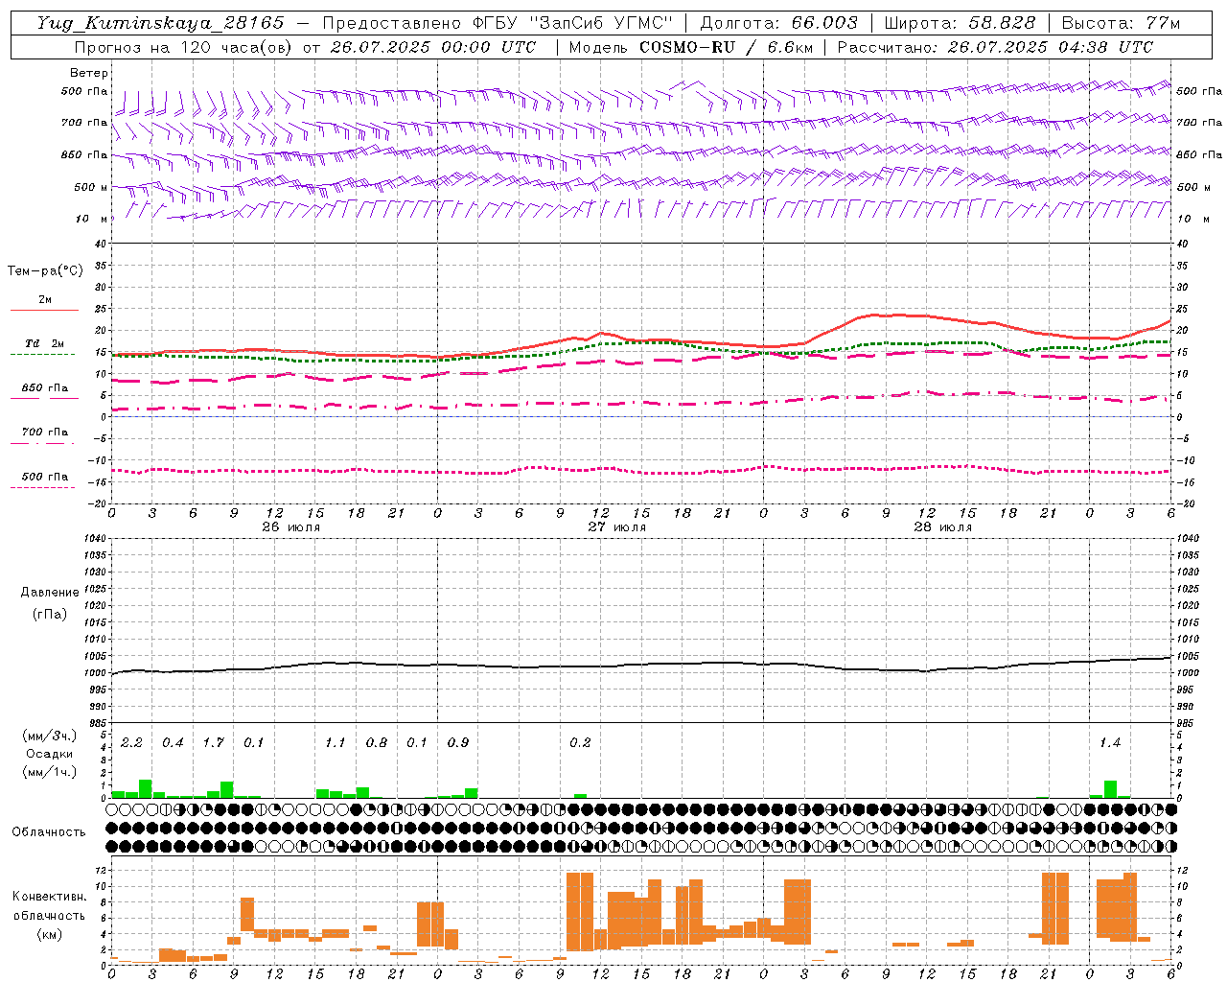Click the '0.2' precipitation amount value
1227x982 pixels.
pyautogui.click(x=580, y=742)
